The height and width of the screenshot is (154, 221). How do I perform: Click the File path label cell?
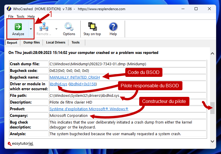[x=29, y=95]
